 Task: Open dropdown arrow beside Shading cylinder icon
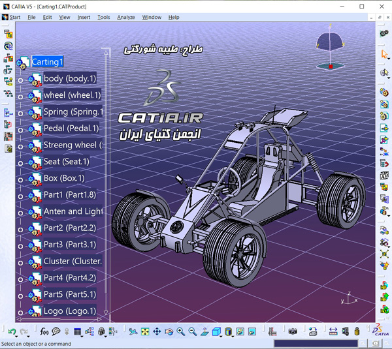click(233, 337)
